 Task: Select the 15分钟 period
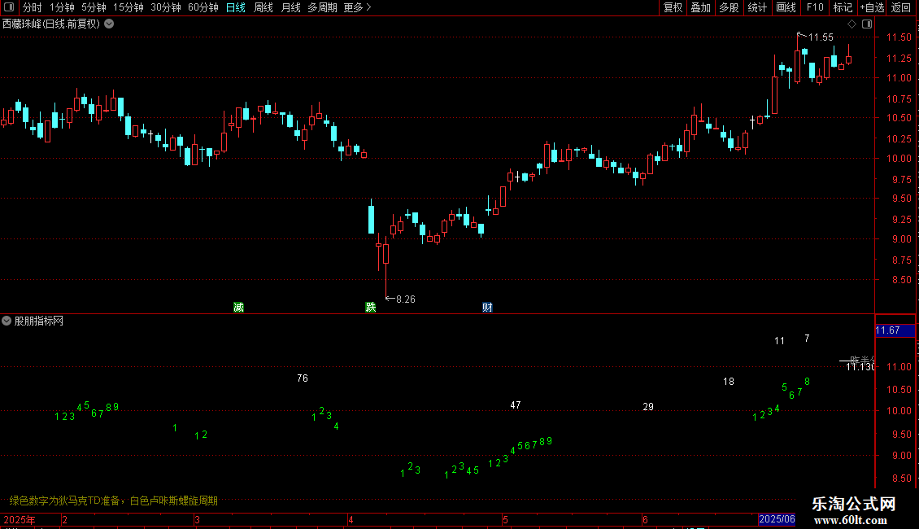128,7
